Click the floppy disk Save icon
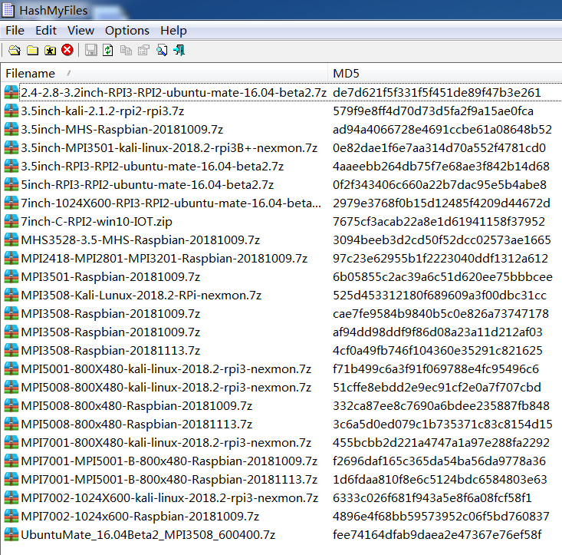This screenshot has height=555, width=562. coord(90,51)
